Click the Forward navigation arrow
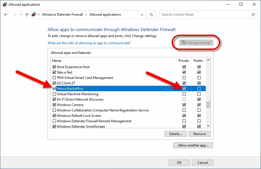The height and width of the screenshot is (169, 261). click(13, 15)
